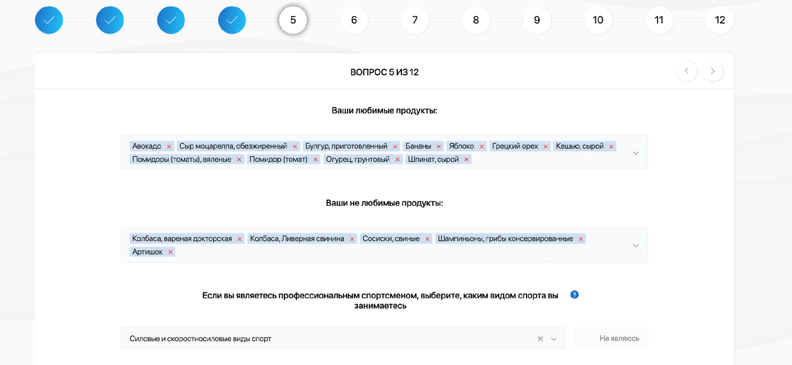Image resolution: width=792 pixels, height=365 pixels.
Task: Click the Артишок tag label
Action: 147,252
